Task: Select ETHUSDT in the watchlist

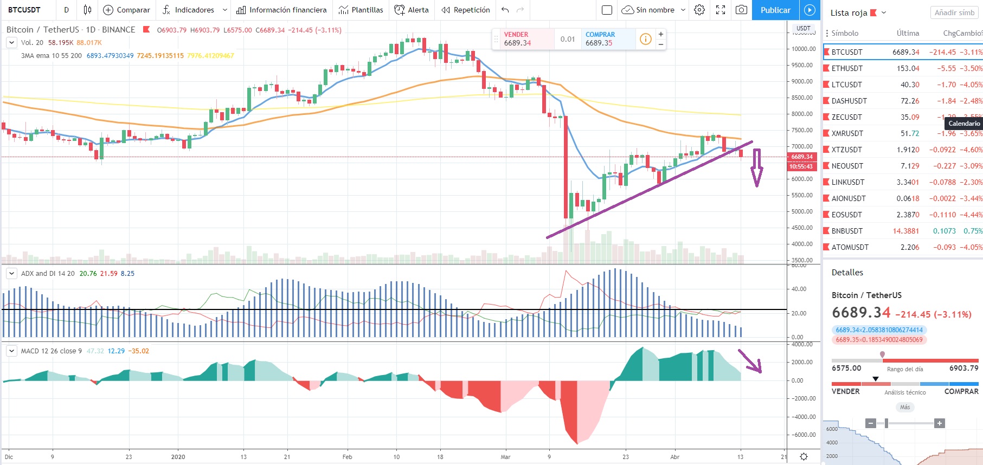Action: pos(903,68)
